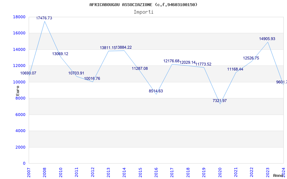Click x-axis year 2013

(x=108, y=172)
